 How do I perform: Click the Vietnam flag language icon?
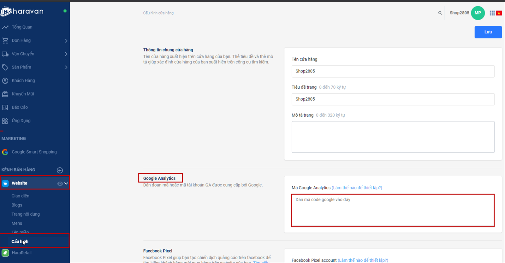pos(499,13)
